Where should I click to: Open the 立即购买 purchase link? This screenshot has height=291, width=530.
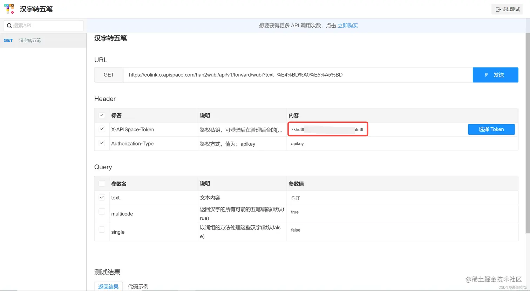tap(347, 26)
